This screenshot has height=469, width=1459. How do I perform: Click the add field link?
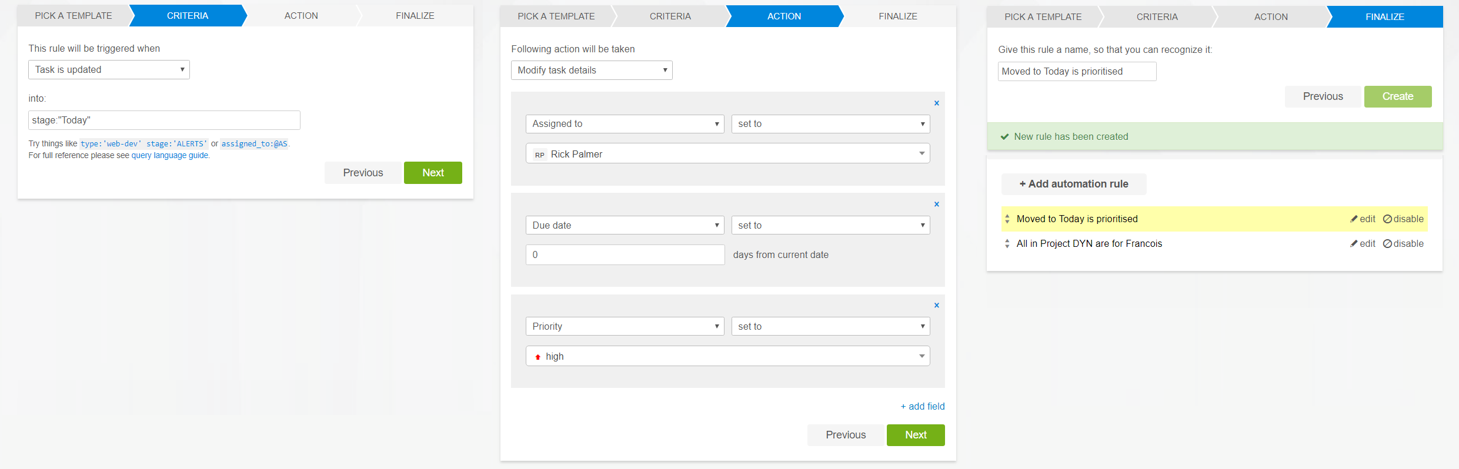coord(922,406)
